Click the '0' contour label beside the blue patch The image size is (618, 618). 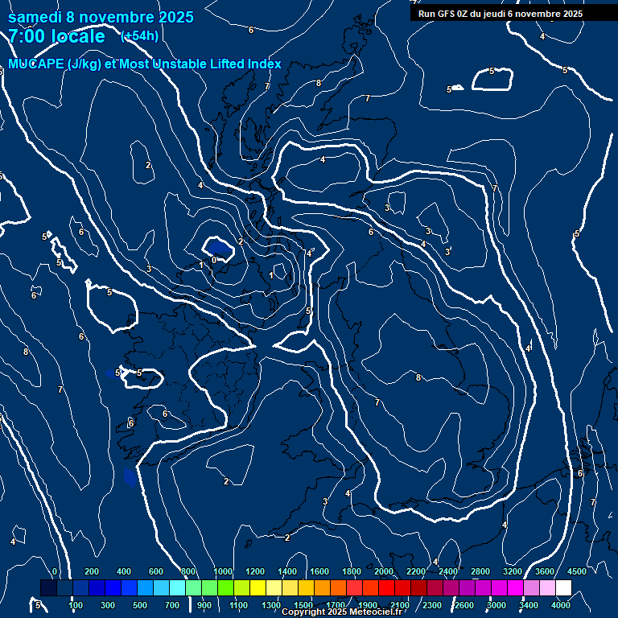point(214,260)
